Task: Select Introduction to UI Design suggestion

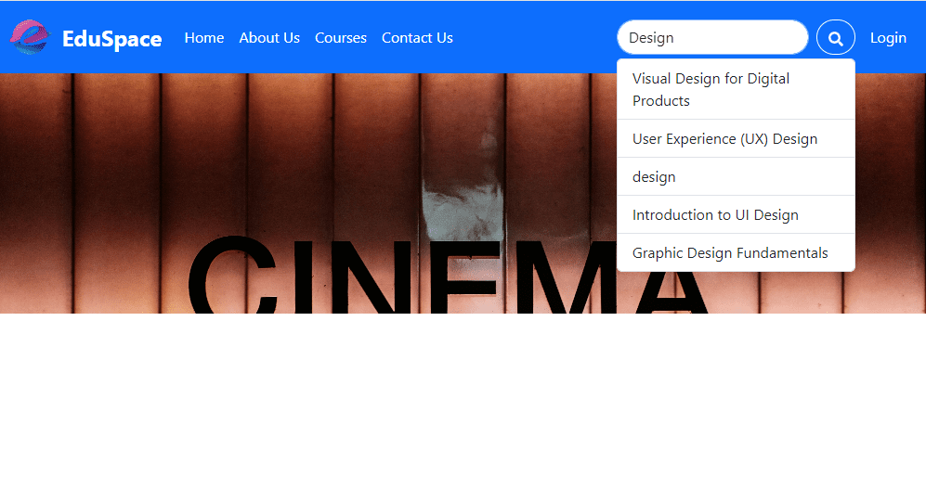Action: [736, 215]
